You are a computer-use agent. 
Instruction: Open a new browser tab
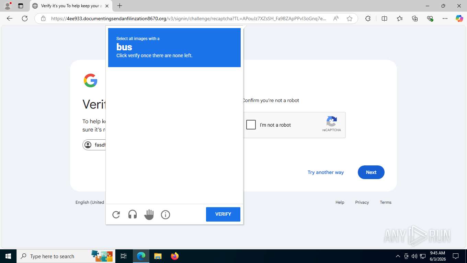pos(119,6)
